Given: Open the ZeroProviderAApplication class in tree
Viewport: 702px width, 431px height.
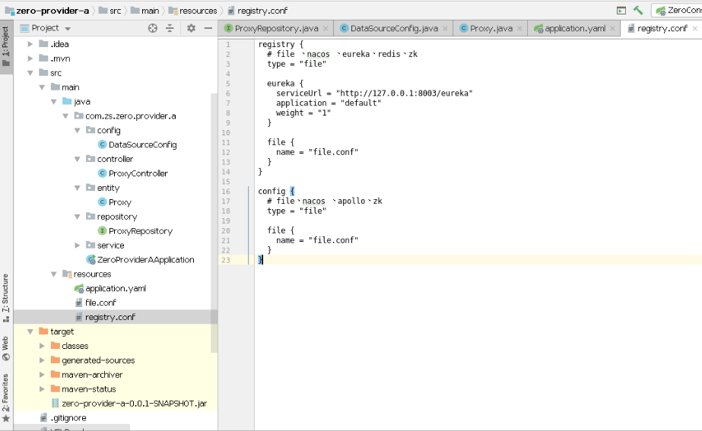Looking at the screenshot, I should click(140, 259).
